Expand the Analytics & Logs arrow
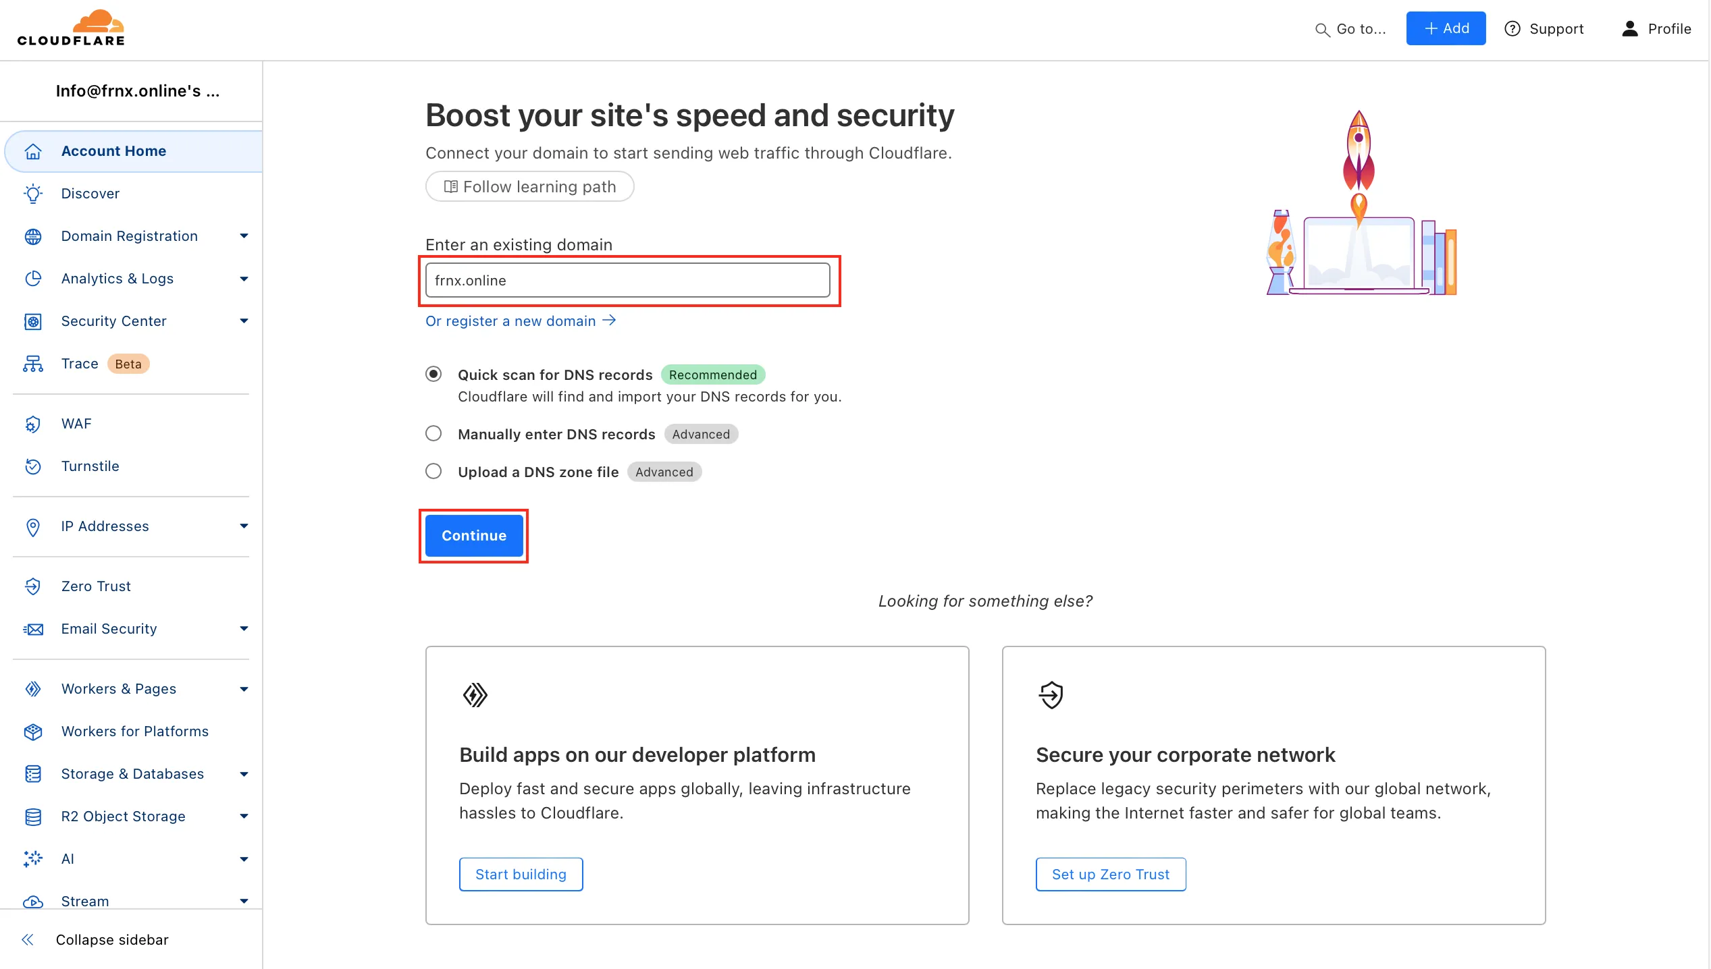This screenshot has height=969, width=1711. coord(244,279)
